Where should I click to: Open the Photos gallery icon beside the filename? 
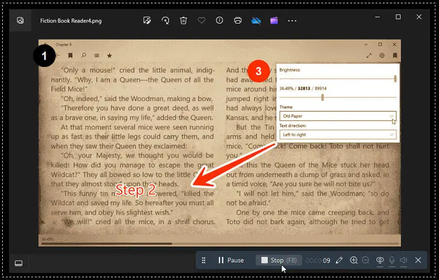[20, 20]
